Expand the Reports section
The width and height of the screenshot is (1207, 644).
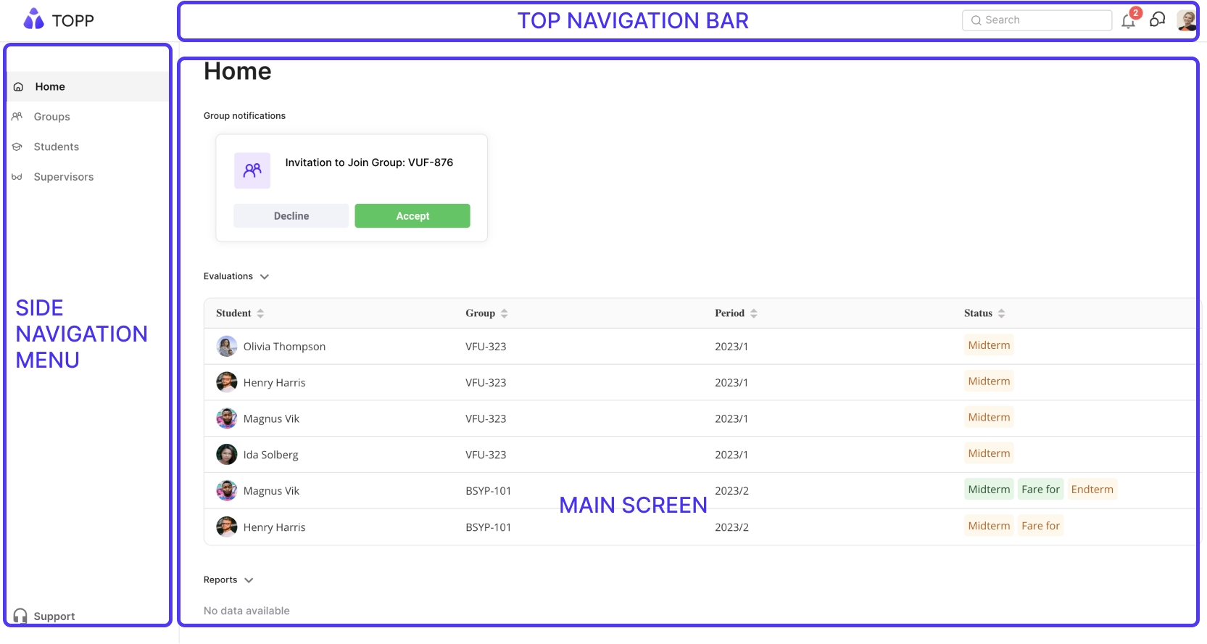point(249,580)
